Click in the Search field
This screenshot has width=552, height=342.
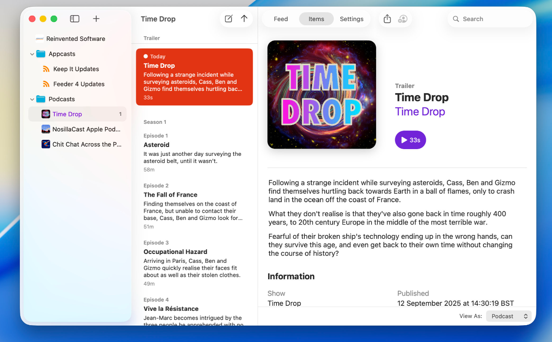(x=490, y=19)
